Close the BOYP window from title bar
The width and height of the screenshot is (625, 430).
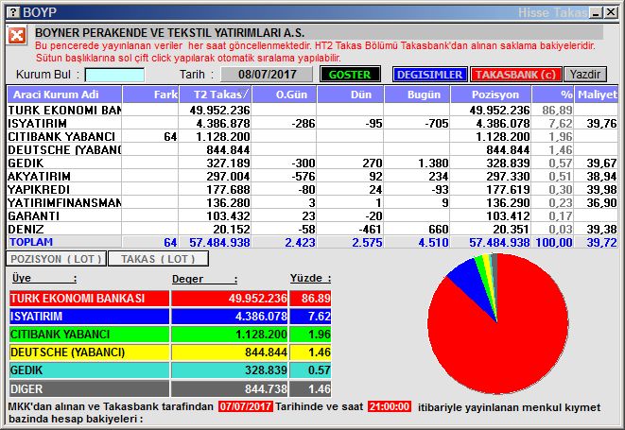pos(611,12)
